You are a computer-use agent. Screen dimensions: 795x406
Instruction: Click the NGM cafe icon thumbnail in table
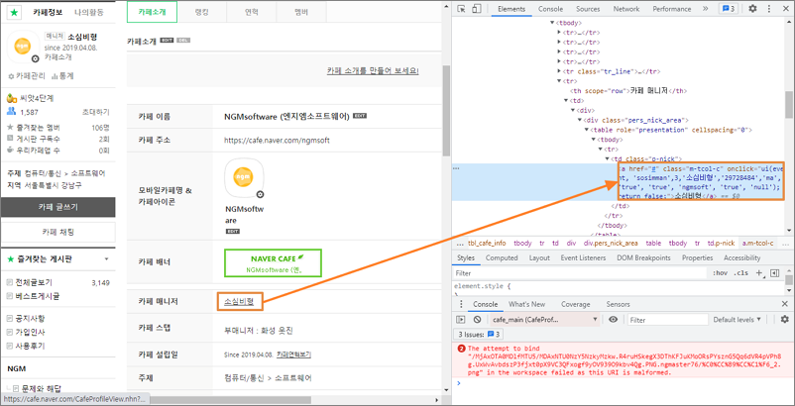point(244,178)
